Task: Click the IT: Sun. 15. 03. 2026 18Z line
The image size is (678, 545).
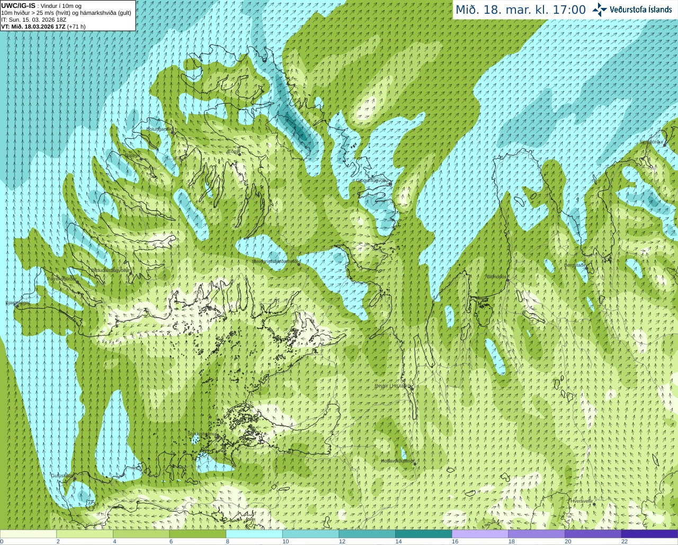Action: pyautogui.click(x=33, y=20)
